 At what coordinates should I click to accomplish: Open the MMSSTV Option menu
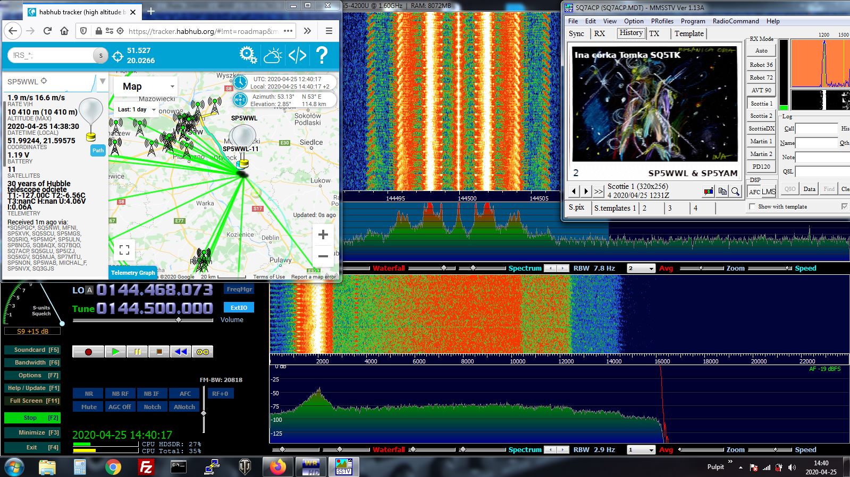pos(634,21)
